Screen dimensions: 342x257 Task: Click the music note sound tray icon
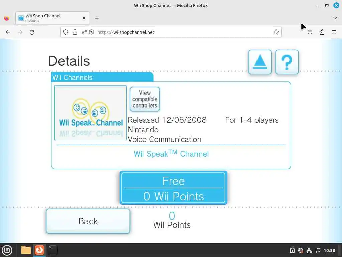pyautogui.click(x=318, y=250)
